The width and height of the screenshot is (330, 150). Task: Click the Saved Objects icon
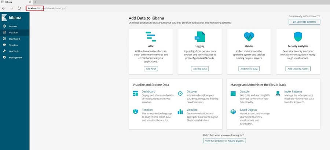[233, 112]
